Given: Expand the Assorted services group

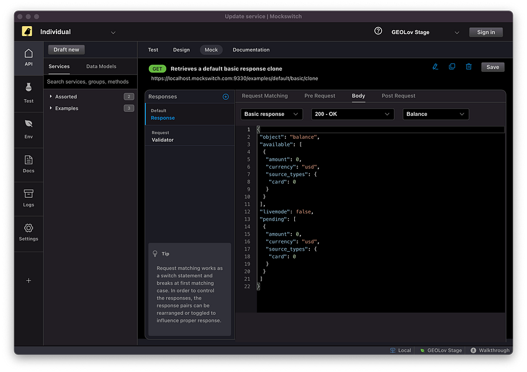Looking at the screenshot, I should click(51, 96).
